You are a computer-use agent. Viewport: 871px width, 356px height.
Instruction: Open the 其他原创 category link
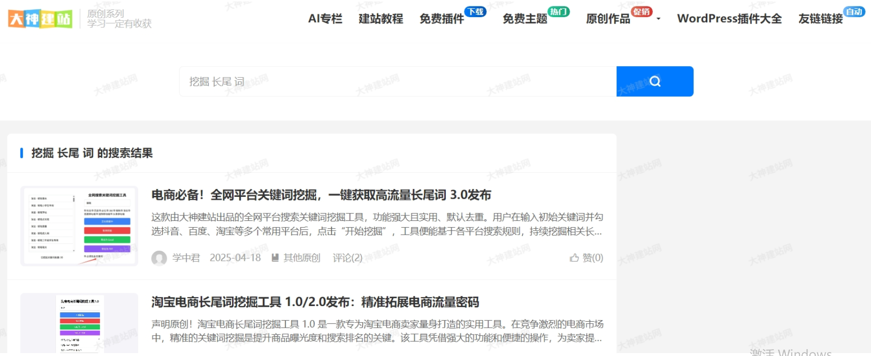click(x=302, y=258)
